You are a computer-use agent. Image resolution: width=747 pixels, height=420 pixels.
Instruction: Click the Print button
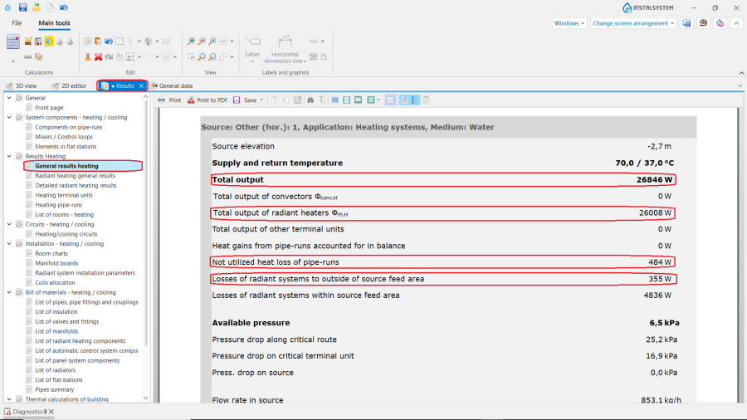pos(169,100)
